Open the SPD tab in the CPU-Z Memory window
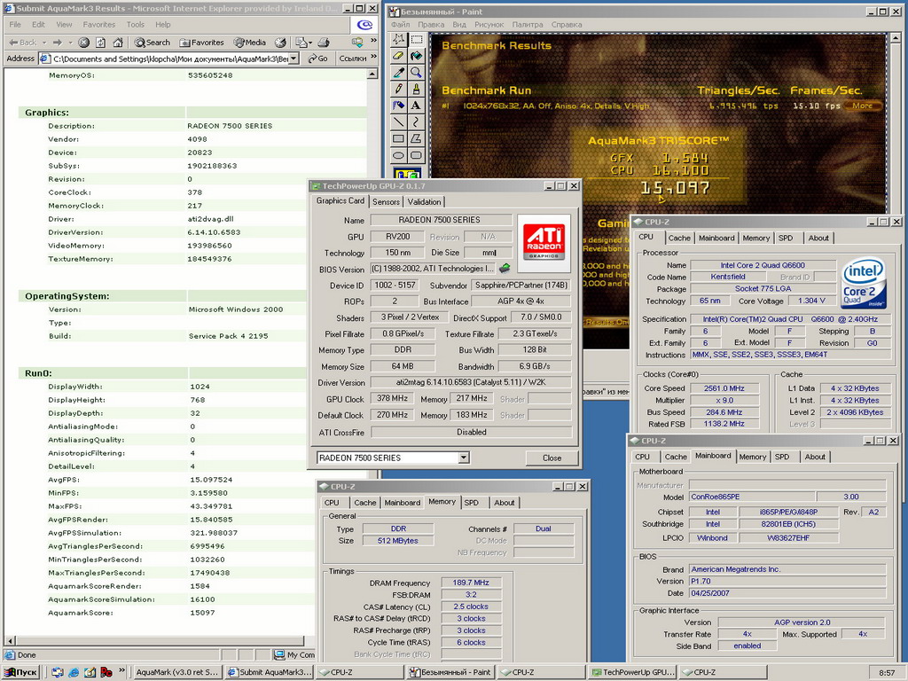This screenshot has width=908, height=681. click(472, 503)
